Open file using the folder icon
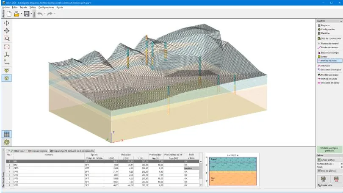 (17, 14)
